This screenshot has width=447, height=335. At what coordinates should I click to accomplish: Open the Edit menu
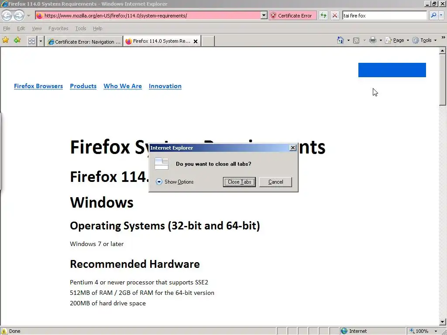(21, 28)
